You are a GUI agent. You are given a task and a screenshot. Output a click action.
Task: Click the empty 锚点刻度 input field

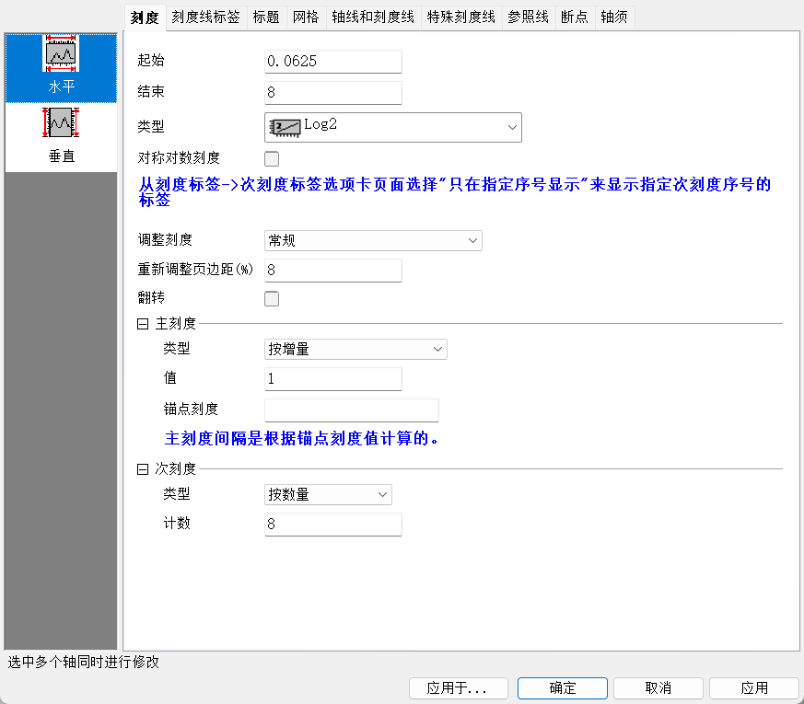(351, 410)
